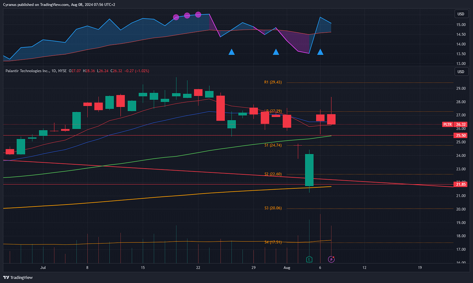Click the S3 (20.06) pivot label
The height and width of the screenshot is (283, 473).
coord(273,208)
